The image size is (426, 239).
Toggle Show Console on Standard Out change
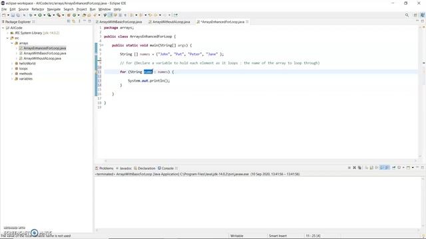coord(383,168)
